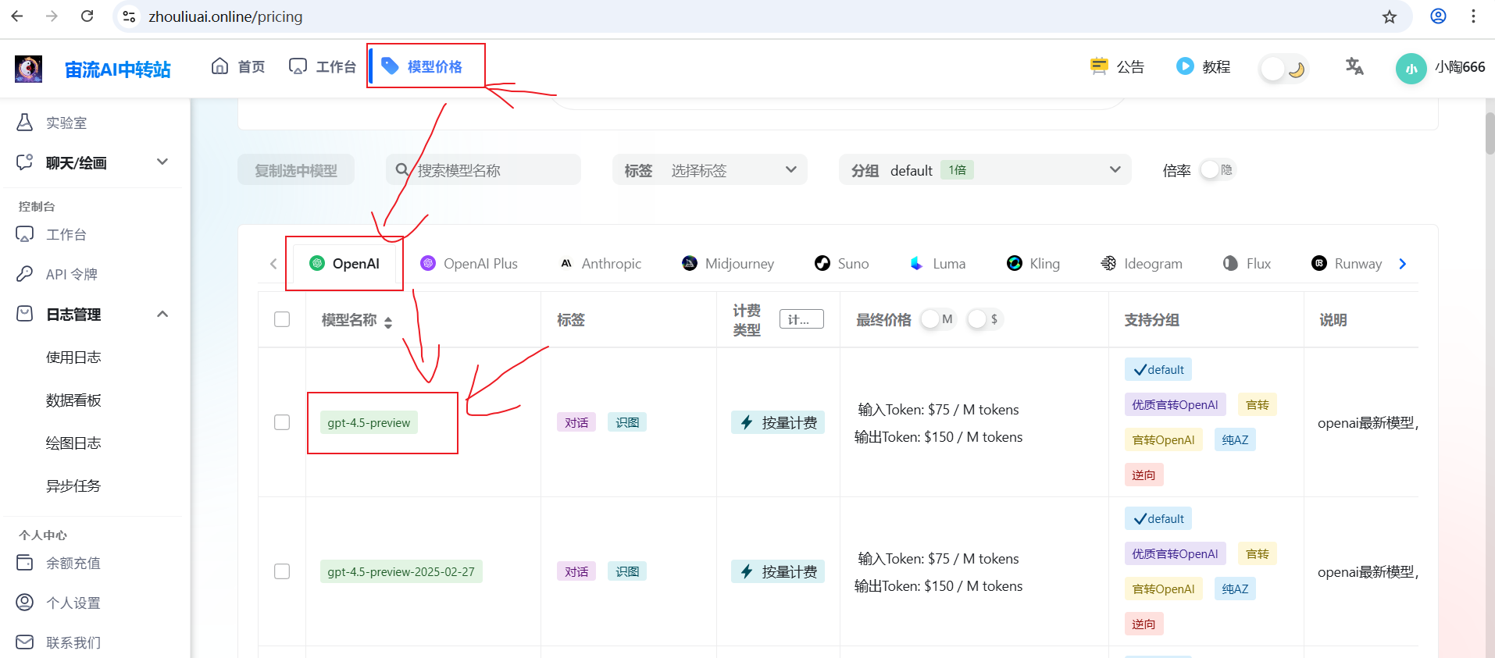Sort by 模型名称 using the sort arrows
The image size is (1495, 658).
tap(388, 322)
